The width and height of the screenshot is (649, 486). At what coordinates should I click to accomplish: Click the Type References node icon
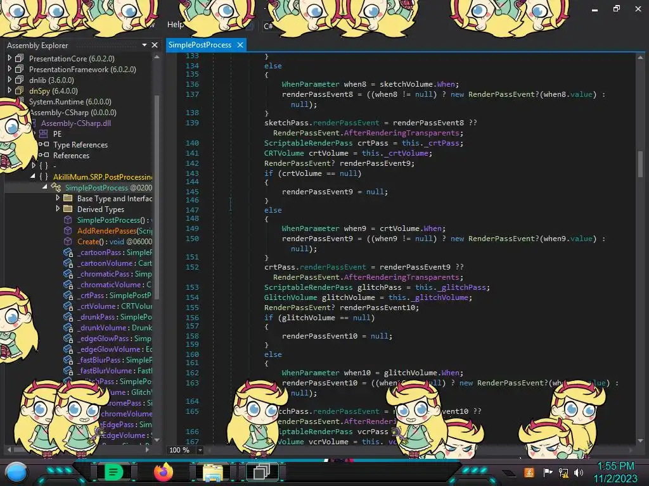tap(44, 144)
